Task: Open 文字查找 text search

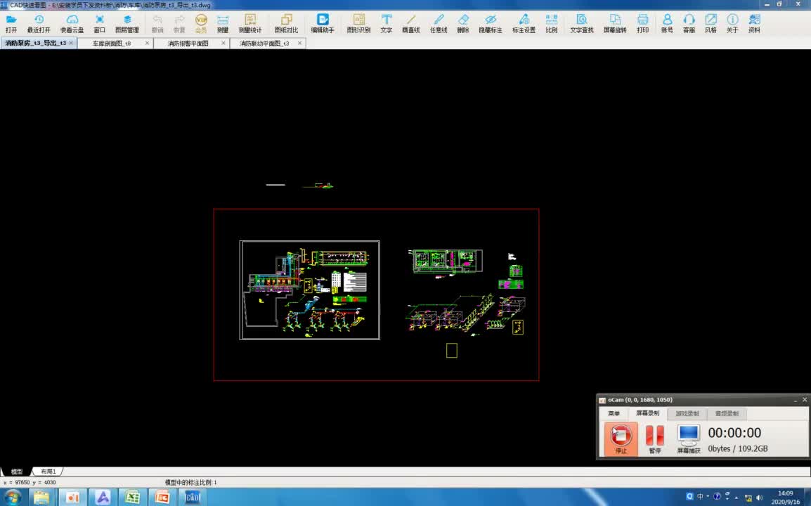Action: (582, 24)
